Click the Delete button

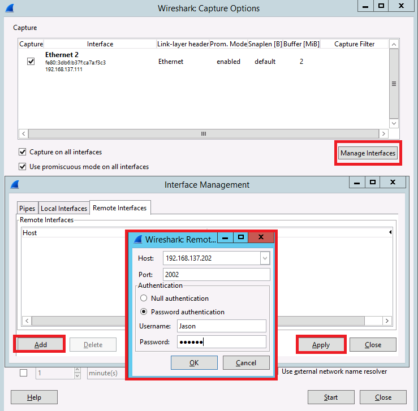(93, 345)
